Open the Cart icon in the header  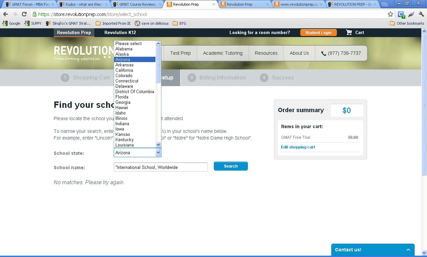(x=349, y=32)
